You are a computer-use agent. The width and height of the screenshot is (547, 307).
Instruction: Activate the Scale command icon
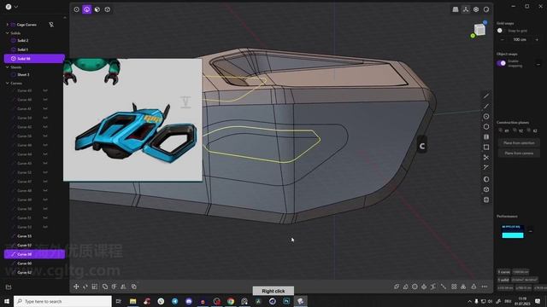pos(95,287)
